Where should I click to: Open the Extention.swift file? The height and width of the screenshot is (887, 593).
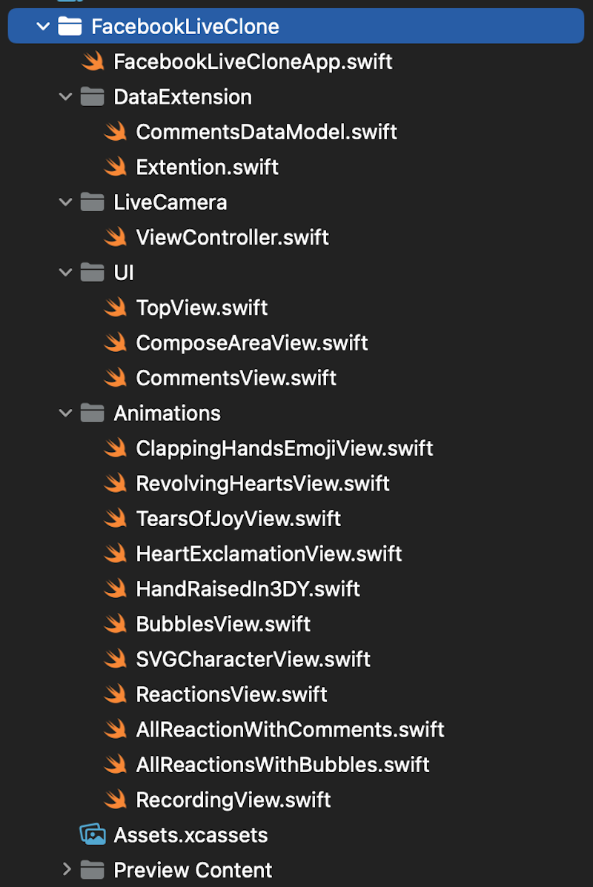[x=207, y=167]
